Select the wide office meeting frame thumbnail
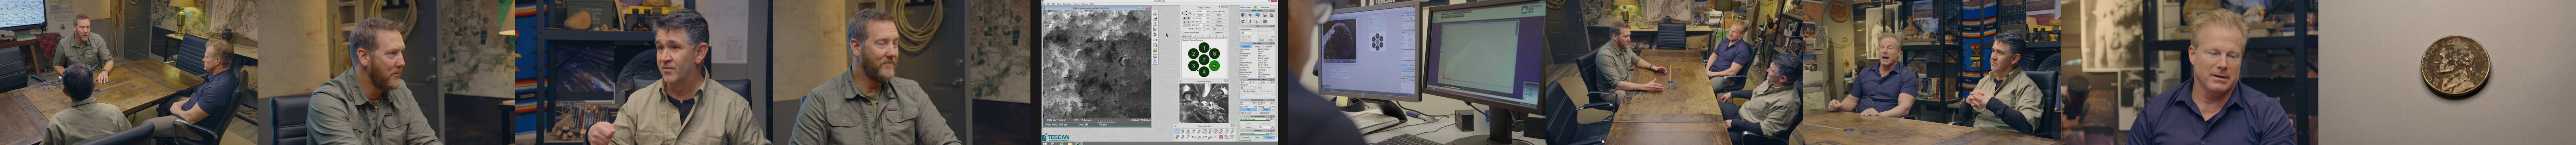Image resolution: width=2576 pixels, height=145 pixels. pyautogui.click(x=128, y=72)
